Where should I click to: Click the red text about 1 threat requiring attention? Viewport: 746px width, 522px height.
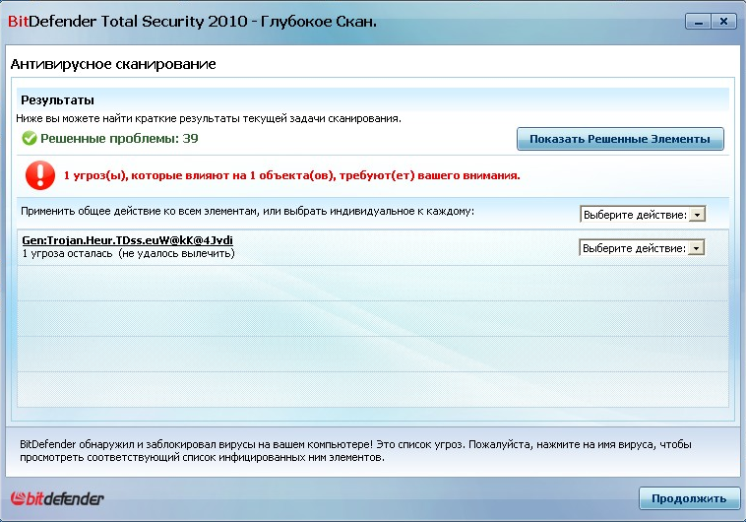(291, 175)
